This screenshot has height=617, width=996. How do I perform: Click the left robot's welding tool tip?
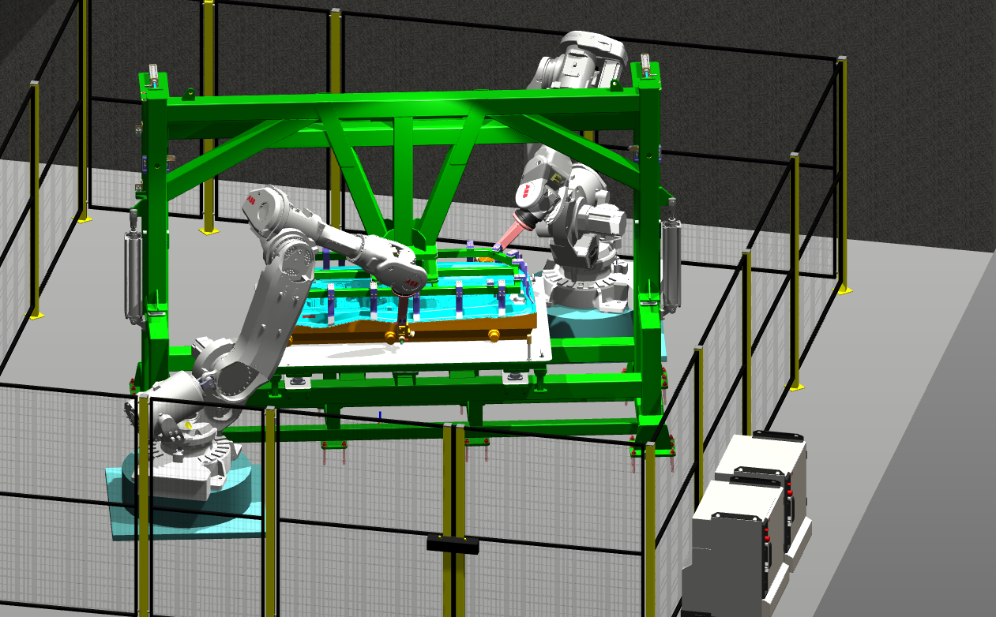[x=404, y=322]
